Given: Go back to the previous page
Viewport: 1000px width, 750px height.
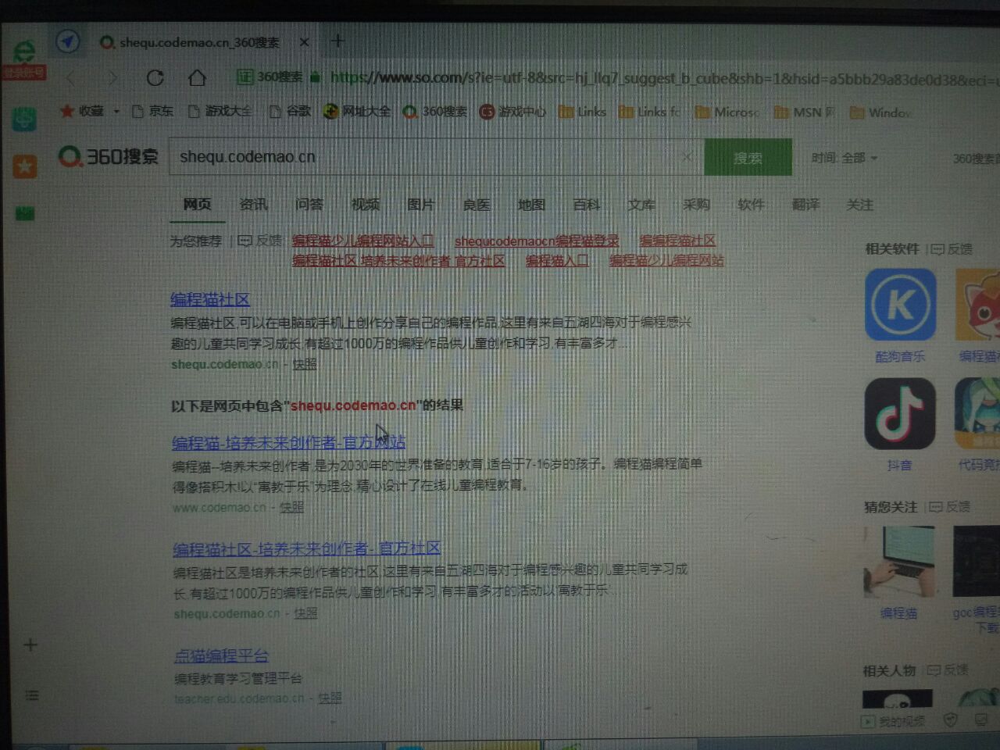Looking at the screenshot, I should (72, 77).
